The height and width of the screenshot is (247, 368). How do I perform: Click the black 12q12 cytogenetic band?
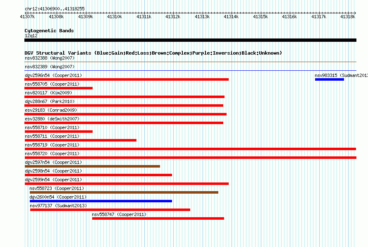click(190, 40)
